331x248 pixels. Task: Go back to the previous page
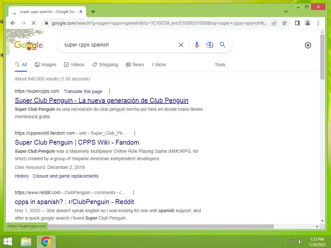click(13, 23)
